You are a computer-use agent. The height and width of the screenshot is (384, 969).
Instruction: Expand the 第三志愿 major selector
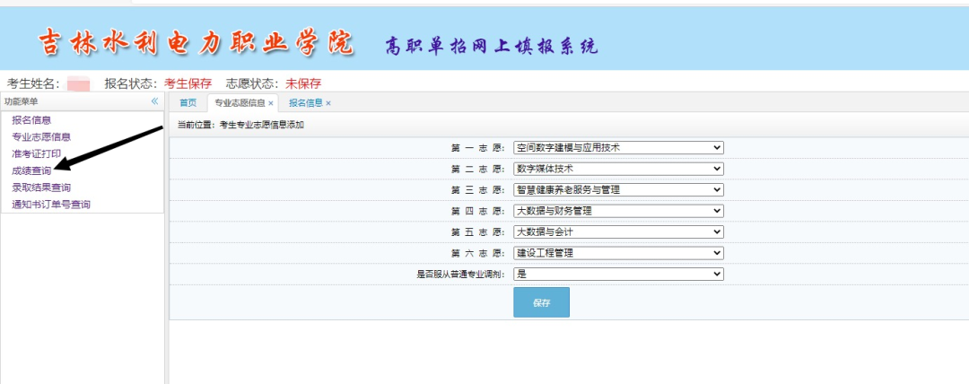(x=617, y=189)
